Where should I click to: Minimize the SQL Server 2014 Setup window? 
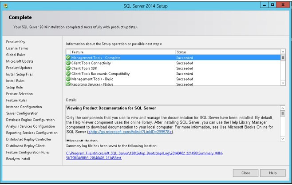tap(264, 5)
